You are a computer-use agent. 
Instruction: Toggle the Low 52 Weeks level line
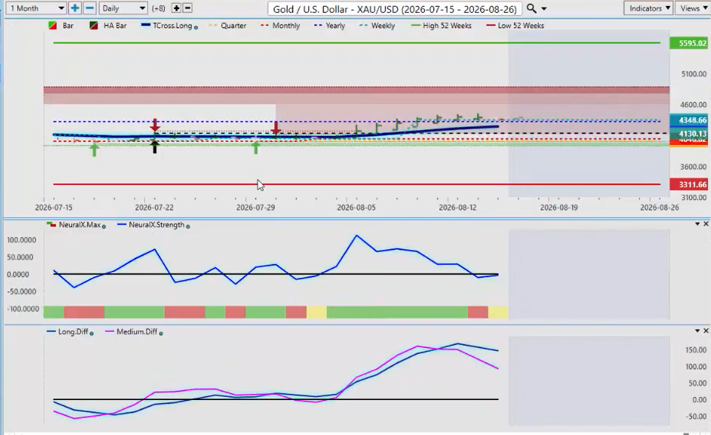pos(515,25)
